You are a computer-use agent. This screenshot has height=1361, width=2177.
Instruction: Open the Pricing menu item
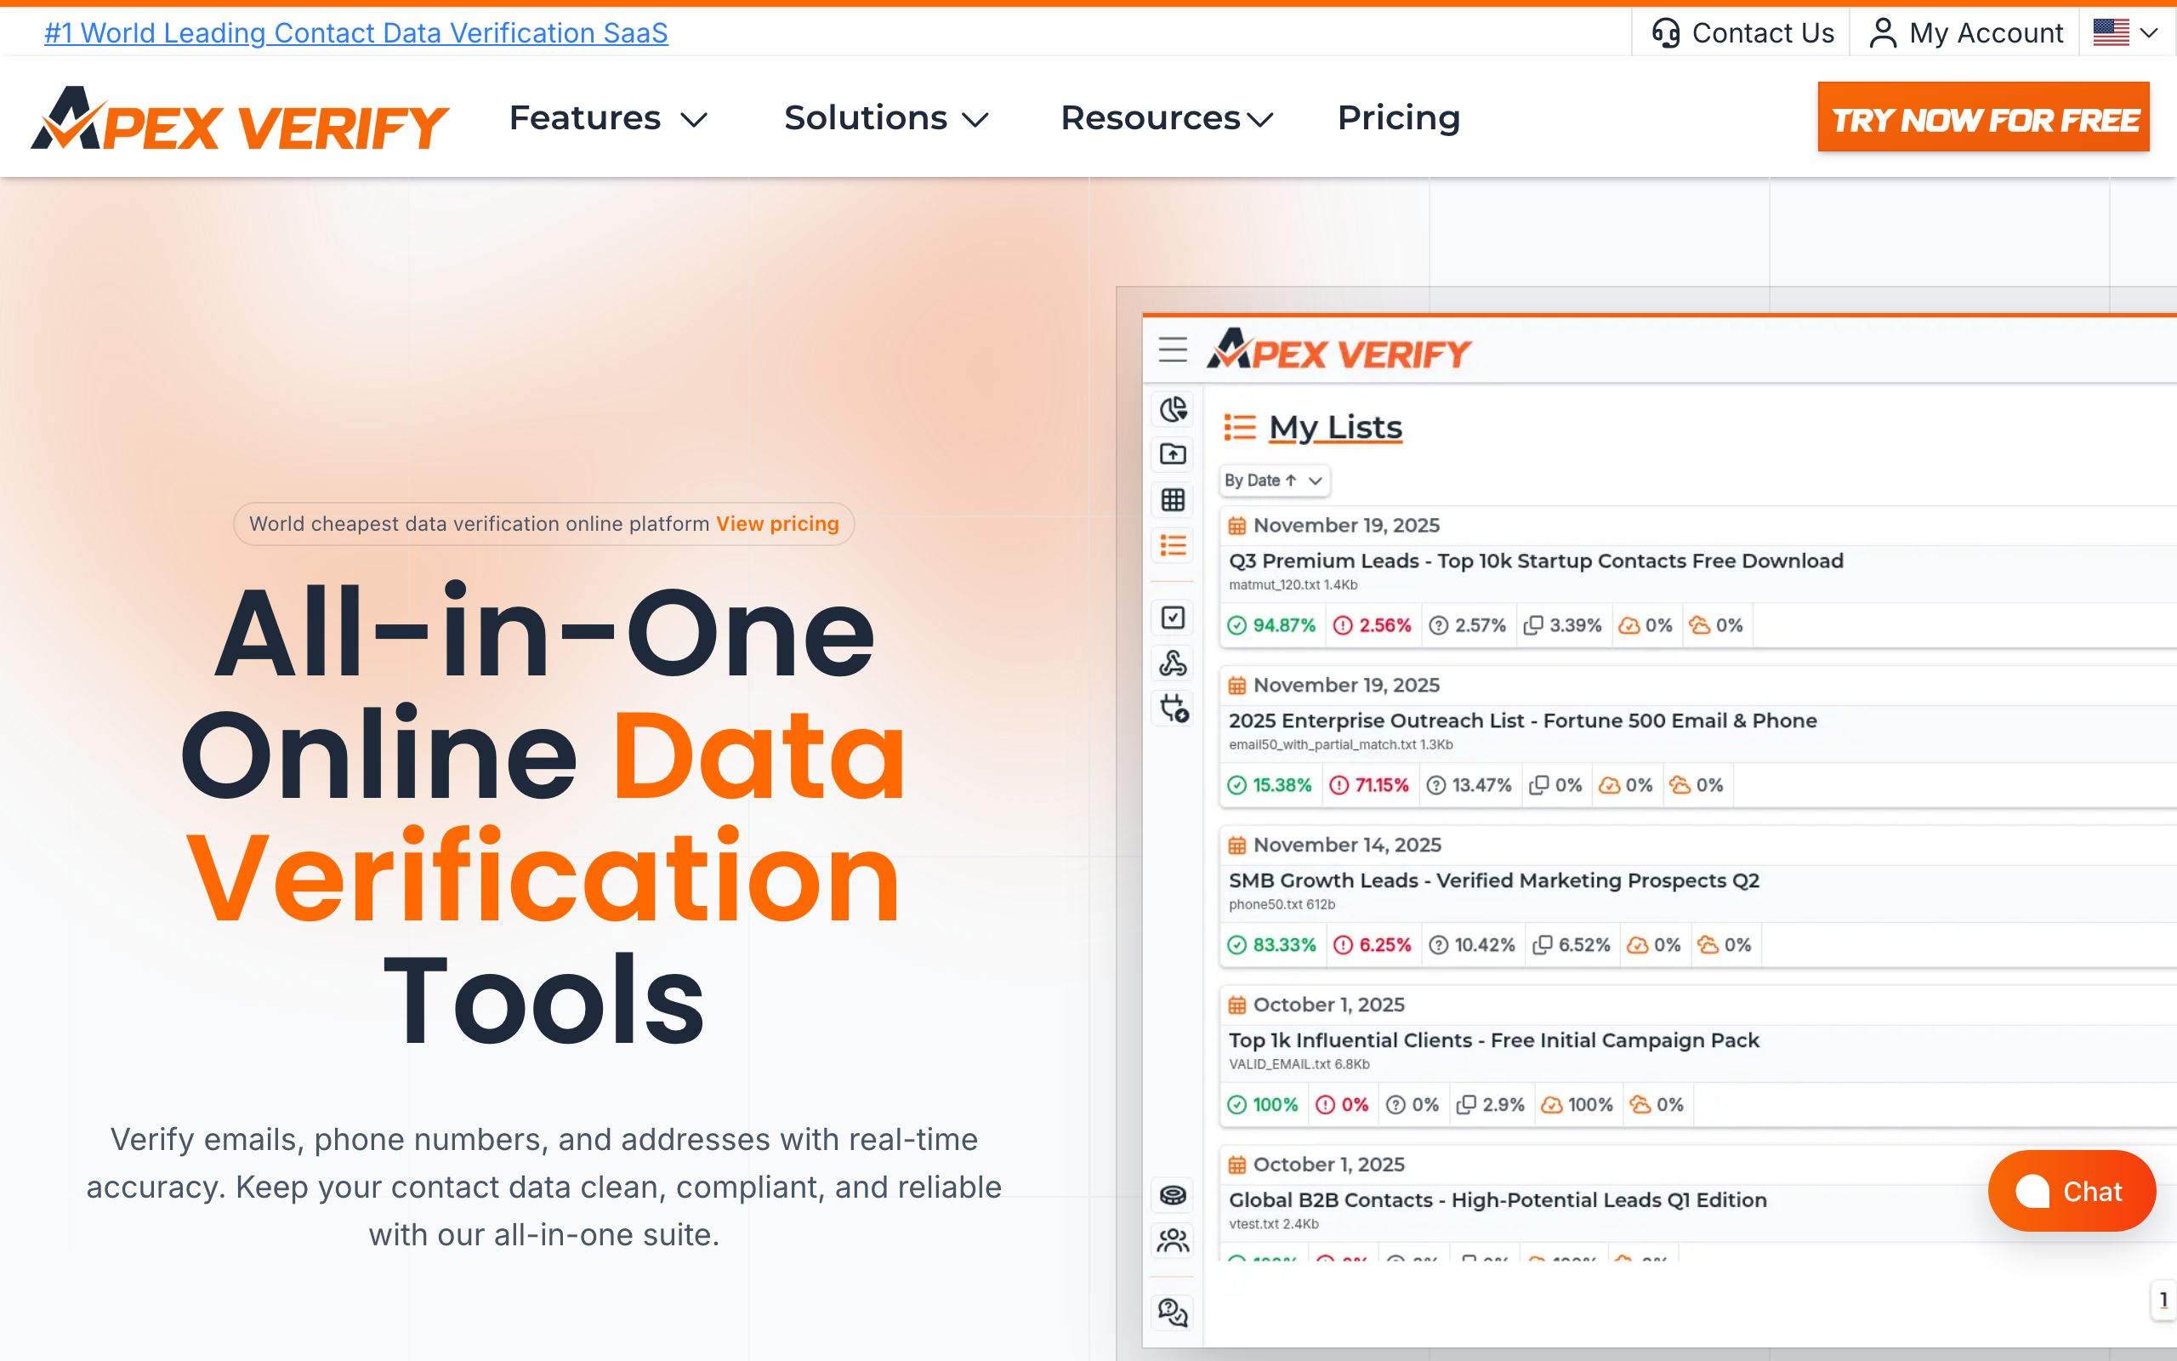(x=1399, y=118)
